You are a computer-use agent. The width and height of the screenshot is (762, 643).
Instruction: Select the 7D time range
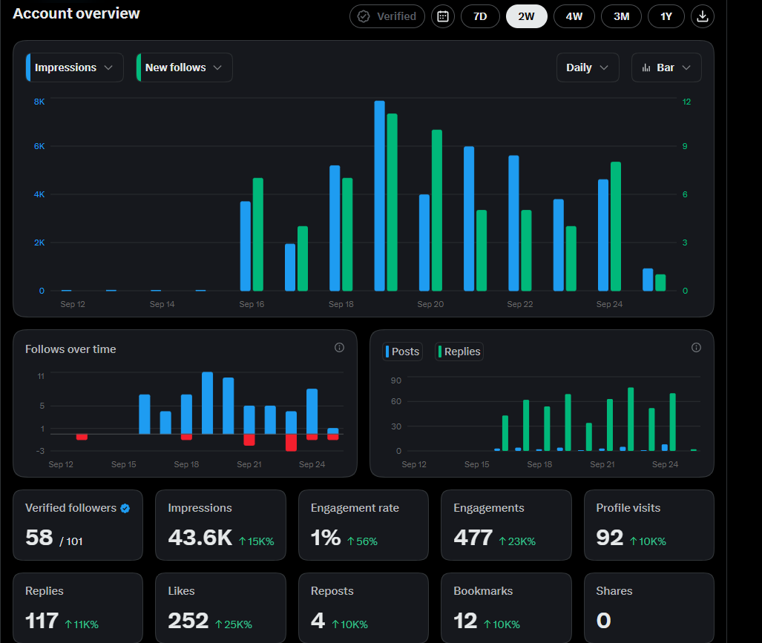pyautogui.click(x=480, y=16)
